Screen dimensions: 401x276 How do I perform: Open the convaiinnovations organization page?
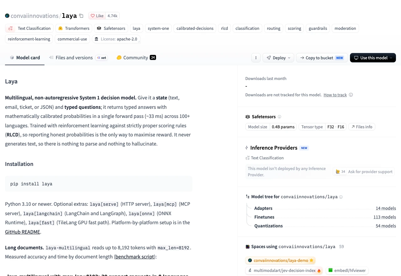[x=34, y=16]
